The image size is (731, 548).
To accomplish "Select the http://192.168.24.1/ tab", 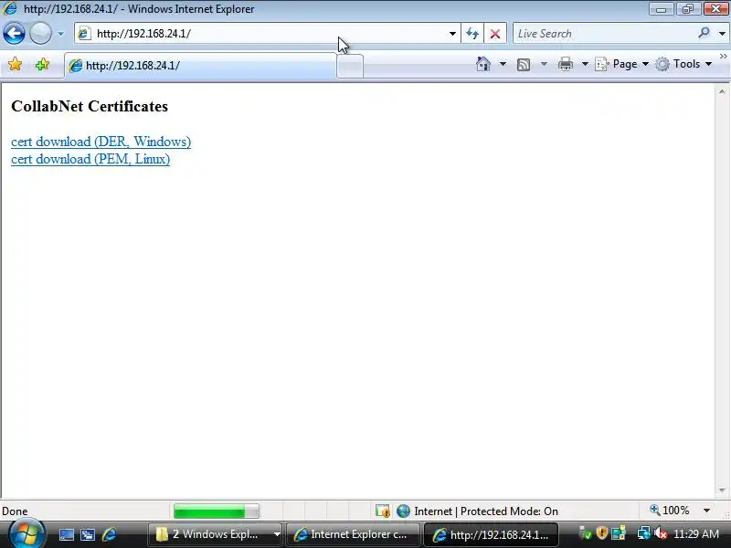I will 200,66.
